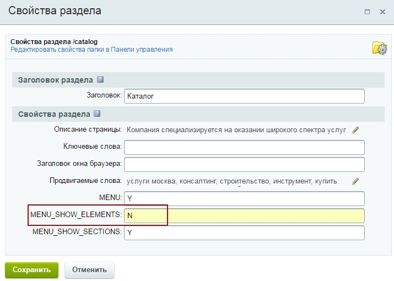Click pencil icon to edit Продвигаемые слова
The width and height of the screenshot is (394, 281).
point(355,181)
